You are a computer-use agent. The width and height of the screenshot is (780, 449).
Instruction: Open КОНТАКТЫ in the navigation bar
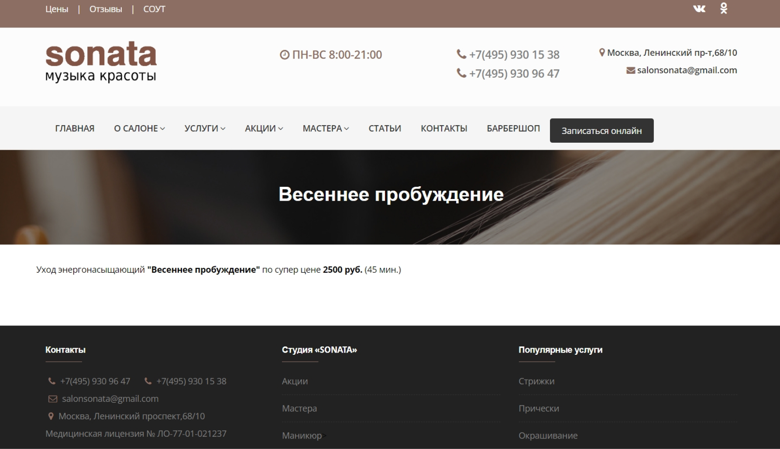pos(444,128)
